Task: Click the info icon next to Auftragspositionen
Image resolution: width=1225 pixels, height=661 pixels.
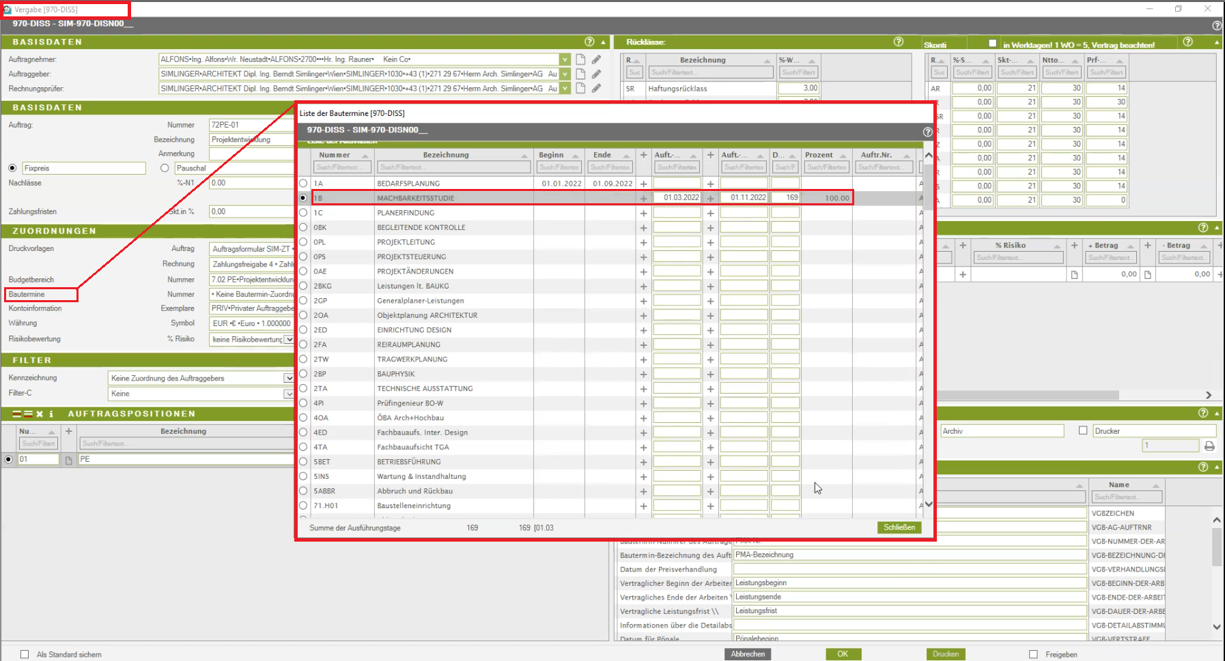Action: coord(51,414)
